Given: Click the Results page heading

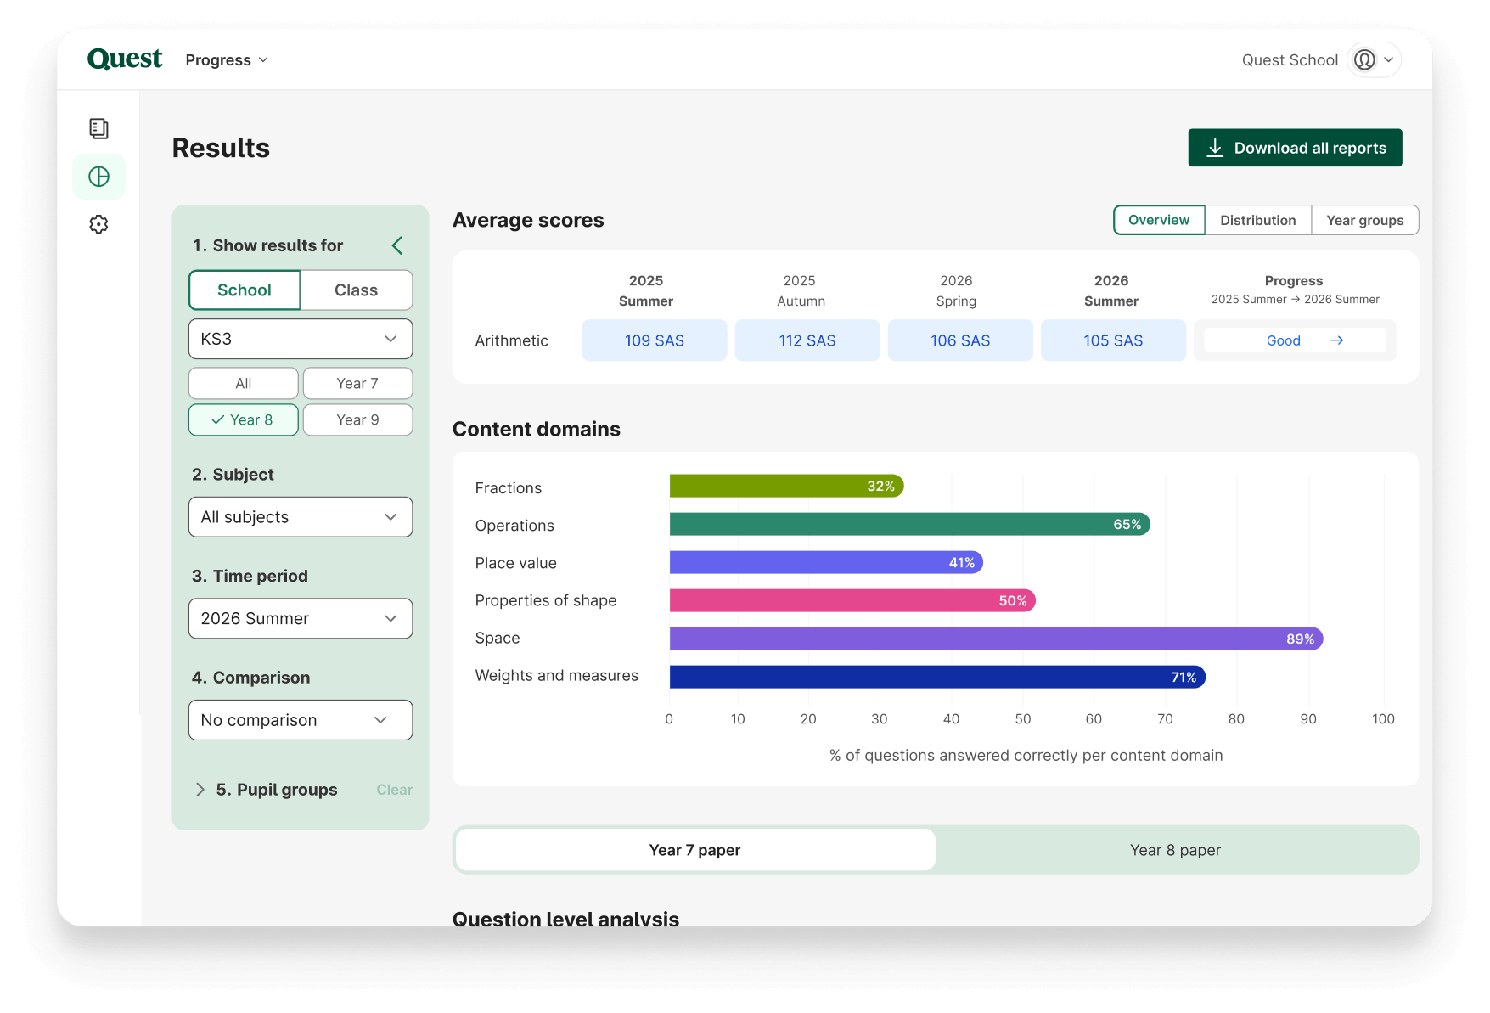Looking at the screenshot, I should point(221,148).
